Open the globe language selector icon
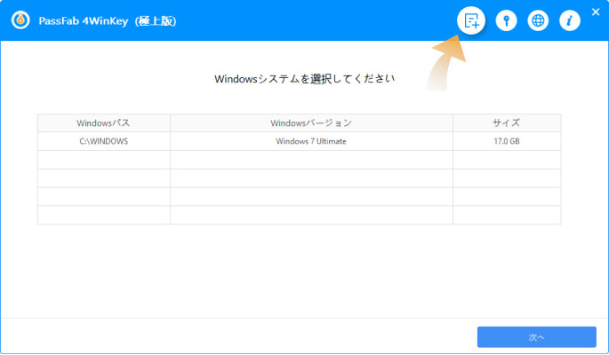This screenshot has height=355, width=609. [x=538, y=20]
